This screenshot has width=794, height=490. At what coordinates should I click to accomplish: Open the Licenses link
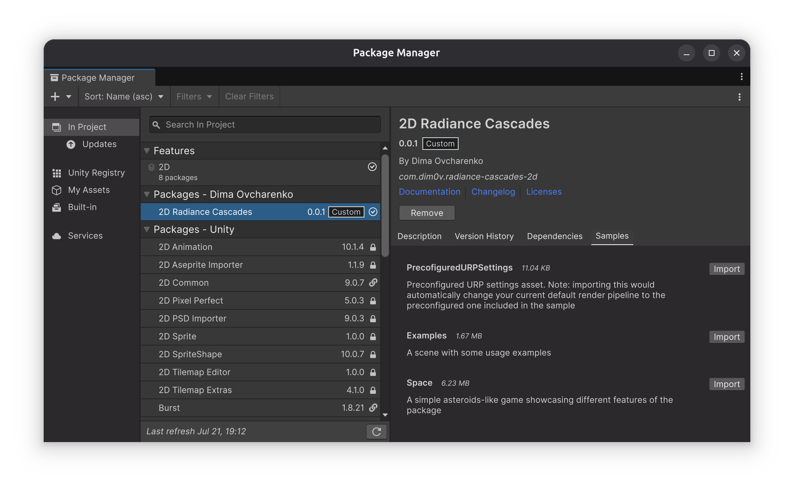(x=544, y=192)
